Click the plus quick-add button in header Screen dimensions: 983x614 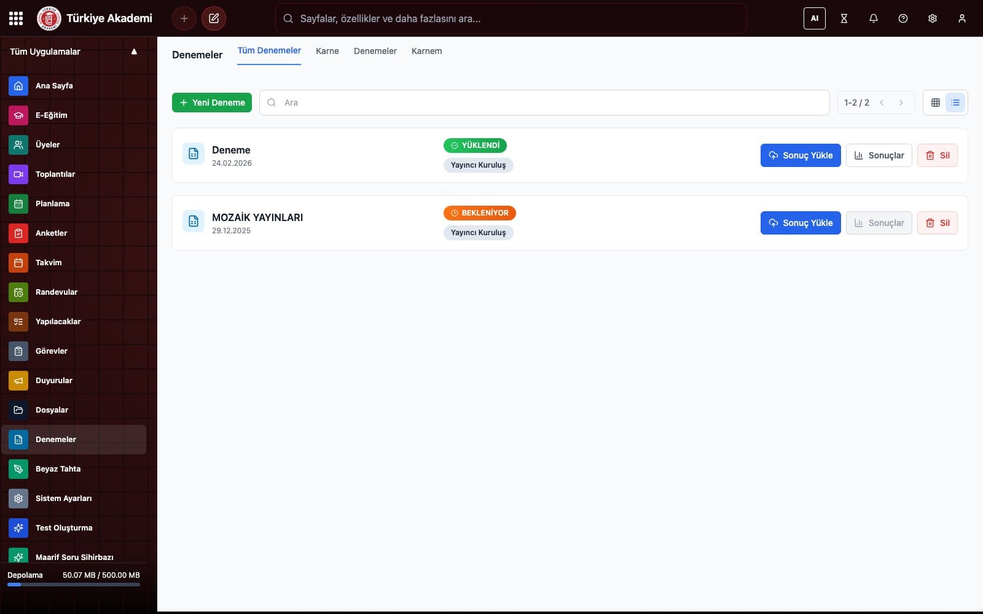184,18
